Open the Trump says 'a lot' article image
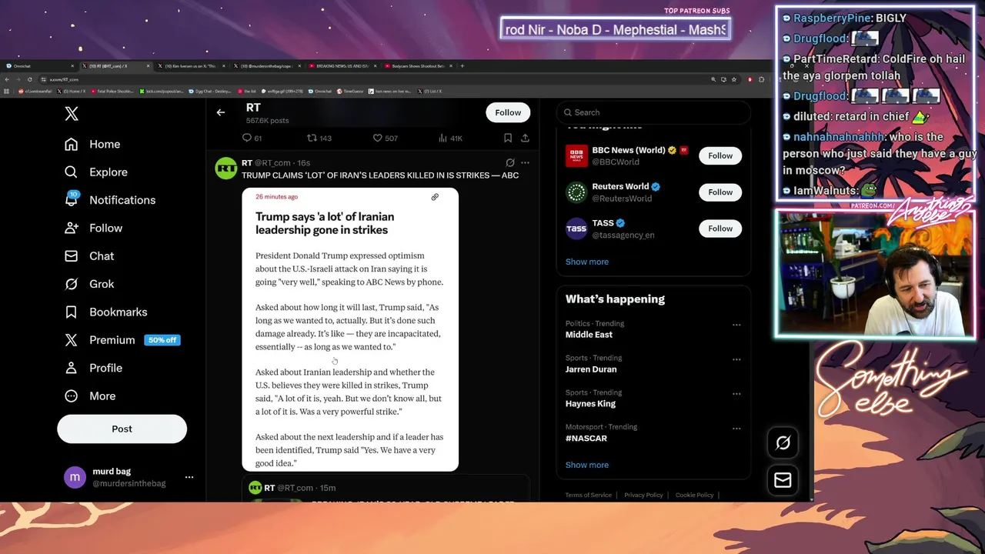Screen dimensions: 985x554 pos(350,329)
